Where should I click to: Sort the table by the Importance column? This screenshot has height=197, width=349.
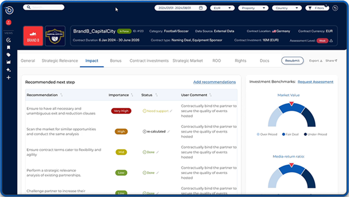[132, 95]
